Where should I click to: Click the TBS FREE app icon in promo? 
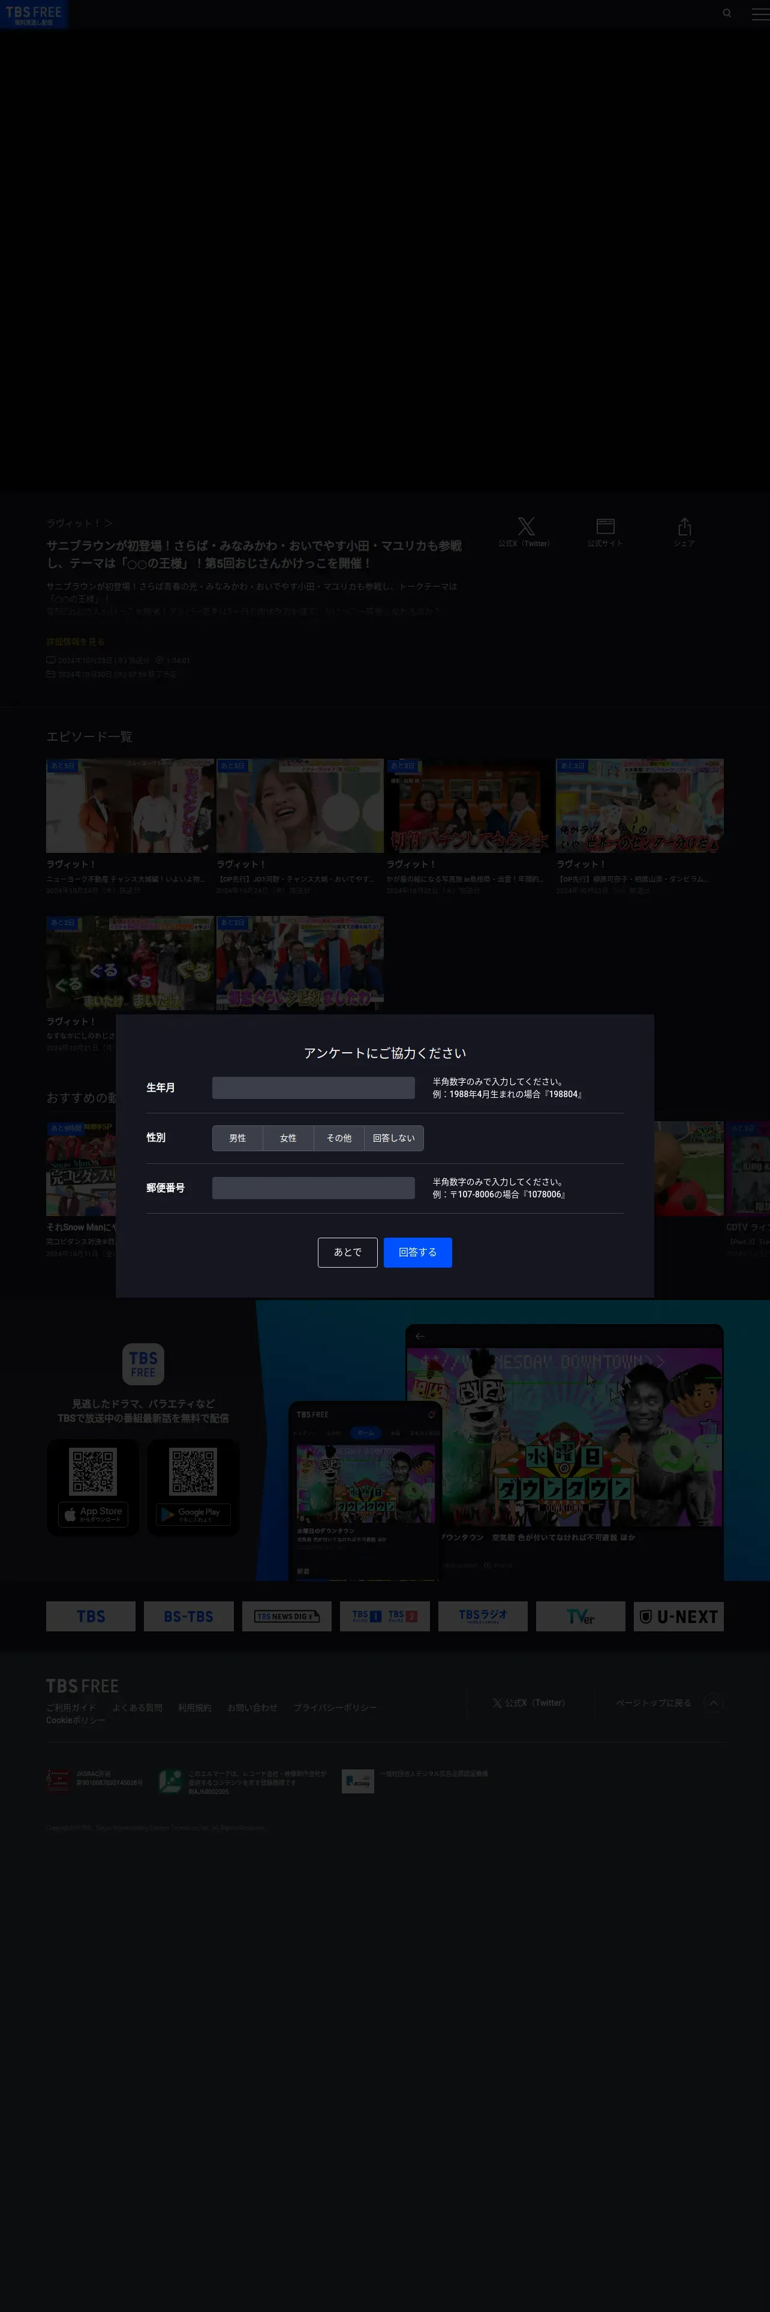pos(143,1364)
